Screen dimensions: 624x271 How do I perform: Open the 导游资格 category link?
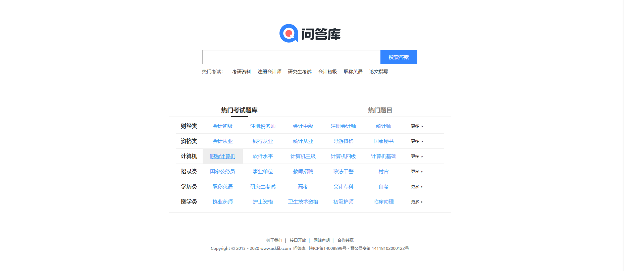[x=343, y=141]
